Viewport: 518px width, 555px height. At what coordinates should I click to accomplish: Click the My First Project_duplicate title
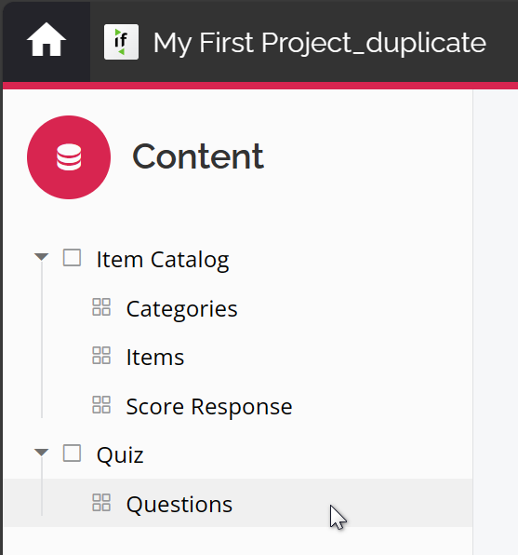pos(320,43)
